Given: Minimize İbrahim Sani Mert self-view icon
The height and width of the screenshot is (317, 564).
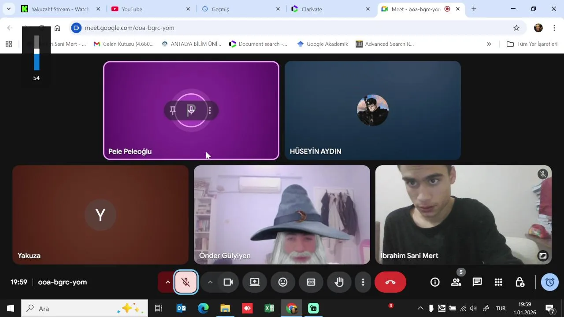Looking at the screenshot, I should pyautogui.click(x=543, y=255).
